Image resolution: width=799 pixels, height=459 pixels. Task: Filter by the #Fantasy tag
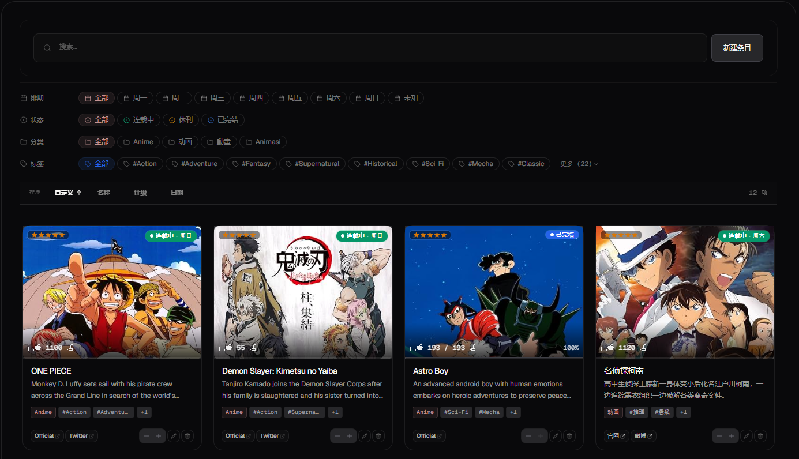click(x=252, y=164)
